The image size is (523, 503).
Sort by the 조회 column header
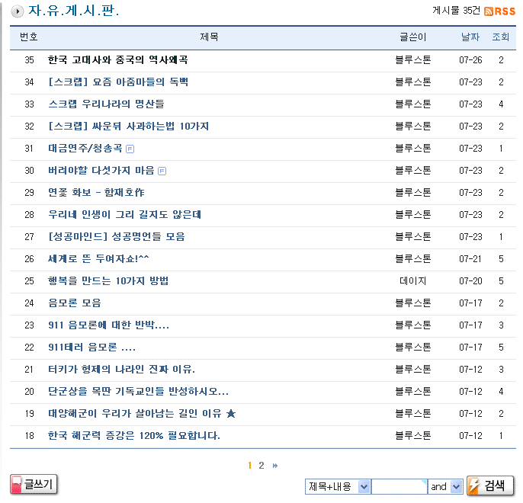501,37
